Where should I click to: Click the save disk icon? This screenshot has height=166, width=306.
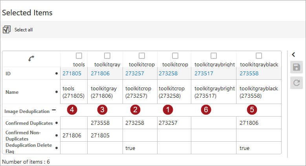(297, 67)
